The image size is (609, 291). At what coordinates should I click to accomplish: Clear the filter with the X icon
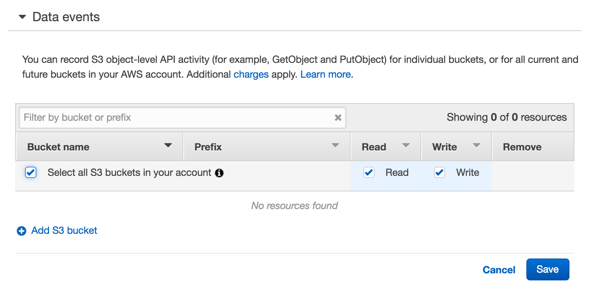click(338, 118)
